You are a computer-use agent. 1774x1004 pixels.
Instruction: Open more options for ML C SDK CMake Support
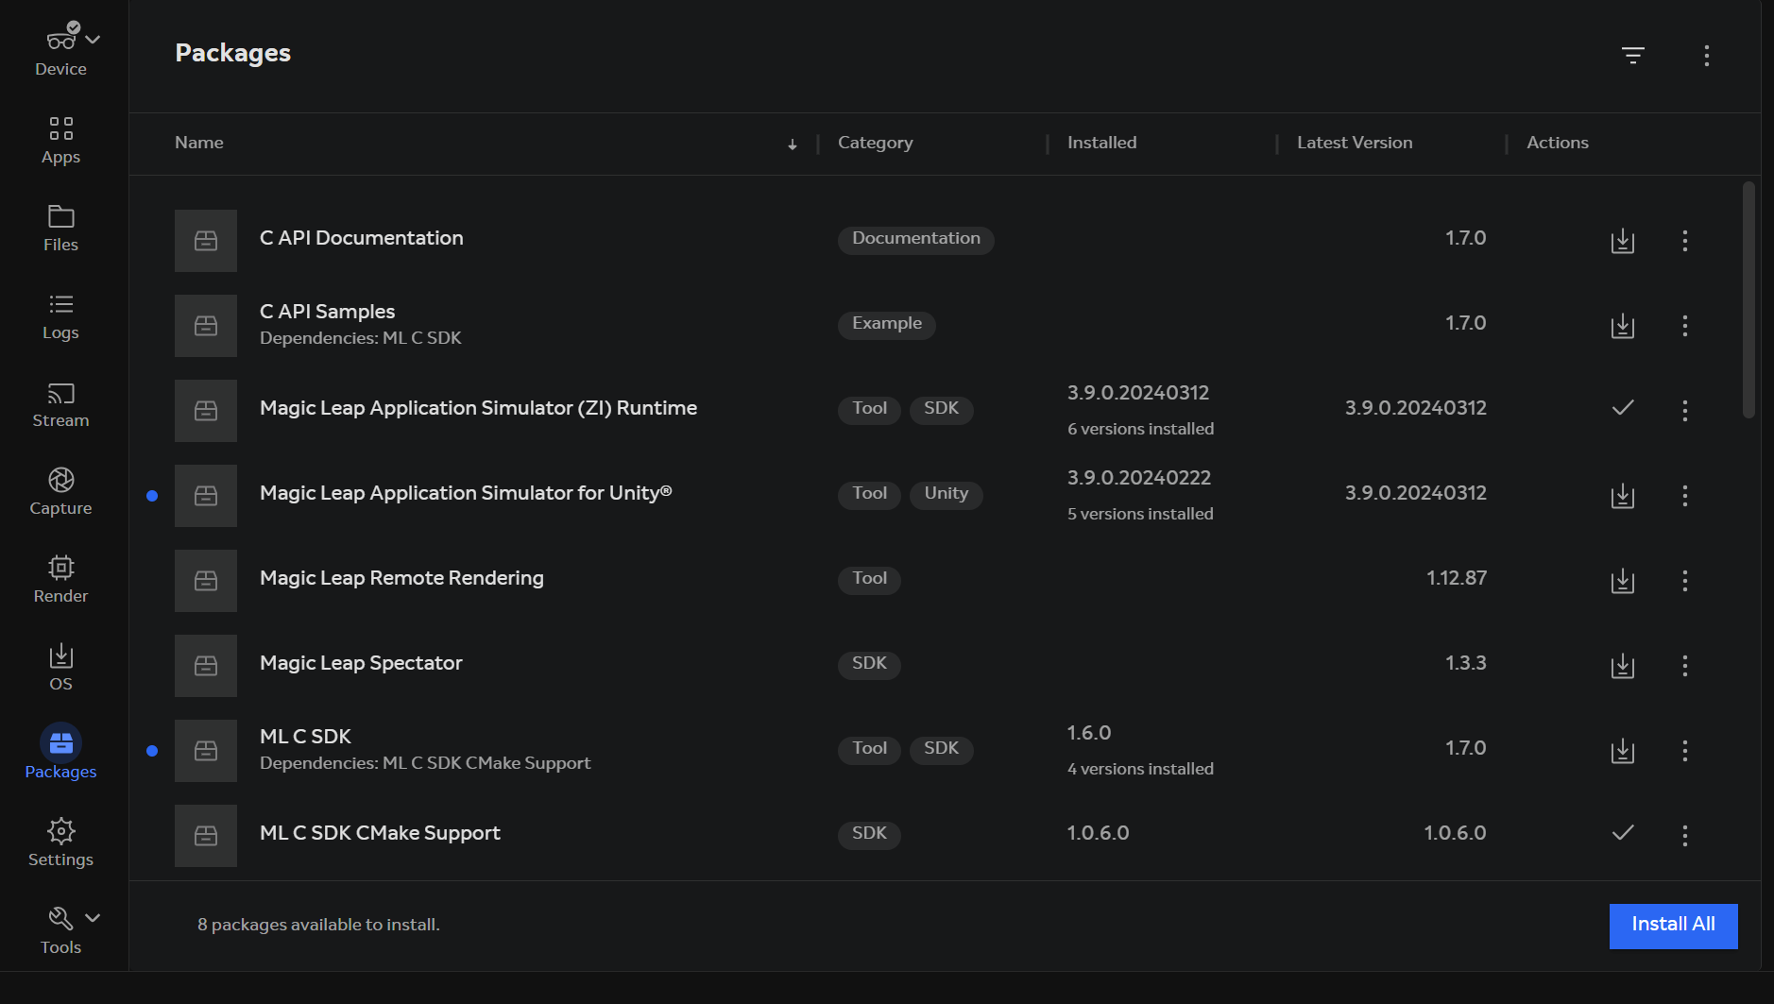coord(1684,836)
